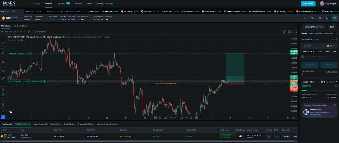Click the keyboard shortcuts icon in the header
339x143 pixels.
coord(312,18)
